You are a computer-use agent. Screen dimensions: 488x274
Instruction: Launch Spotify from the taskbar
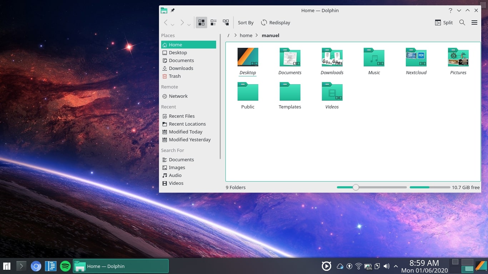pyautogui.click(x=65, y=266)
